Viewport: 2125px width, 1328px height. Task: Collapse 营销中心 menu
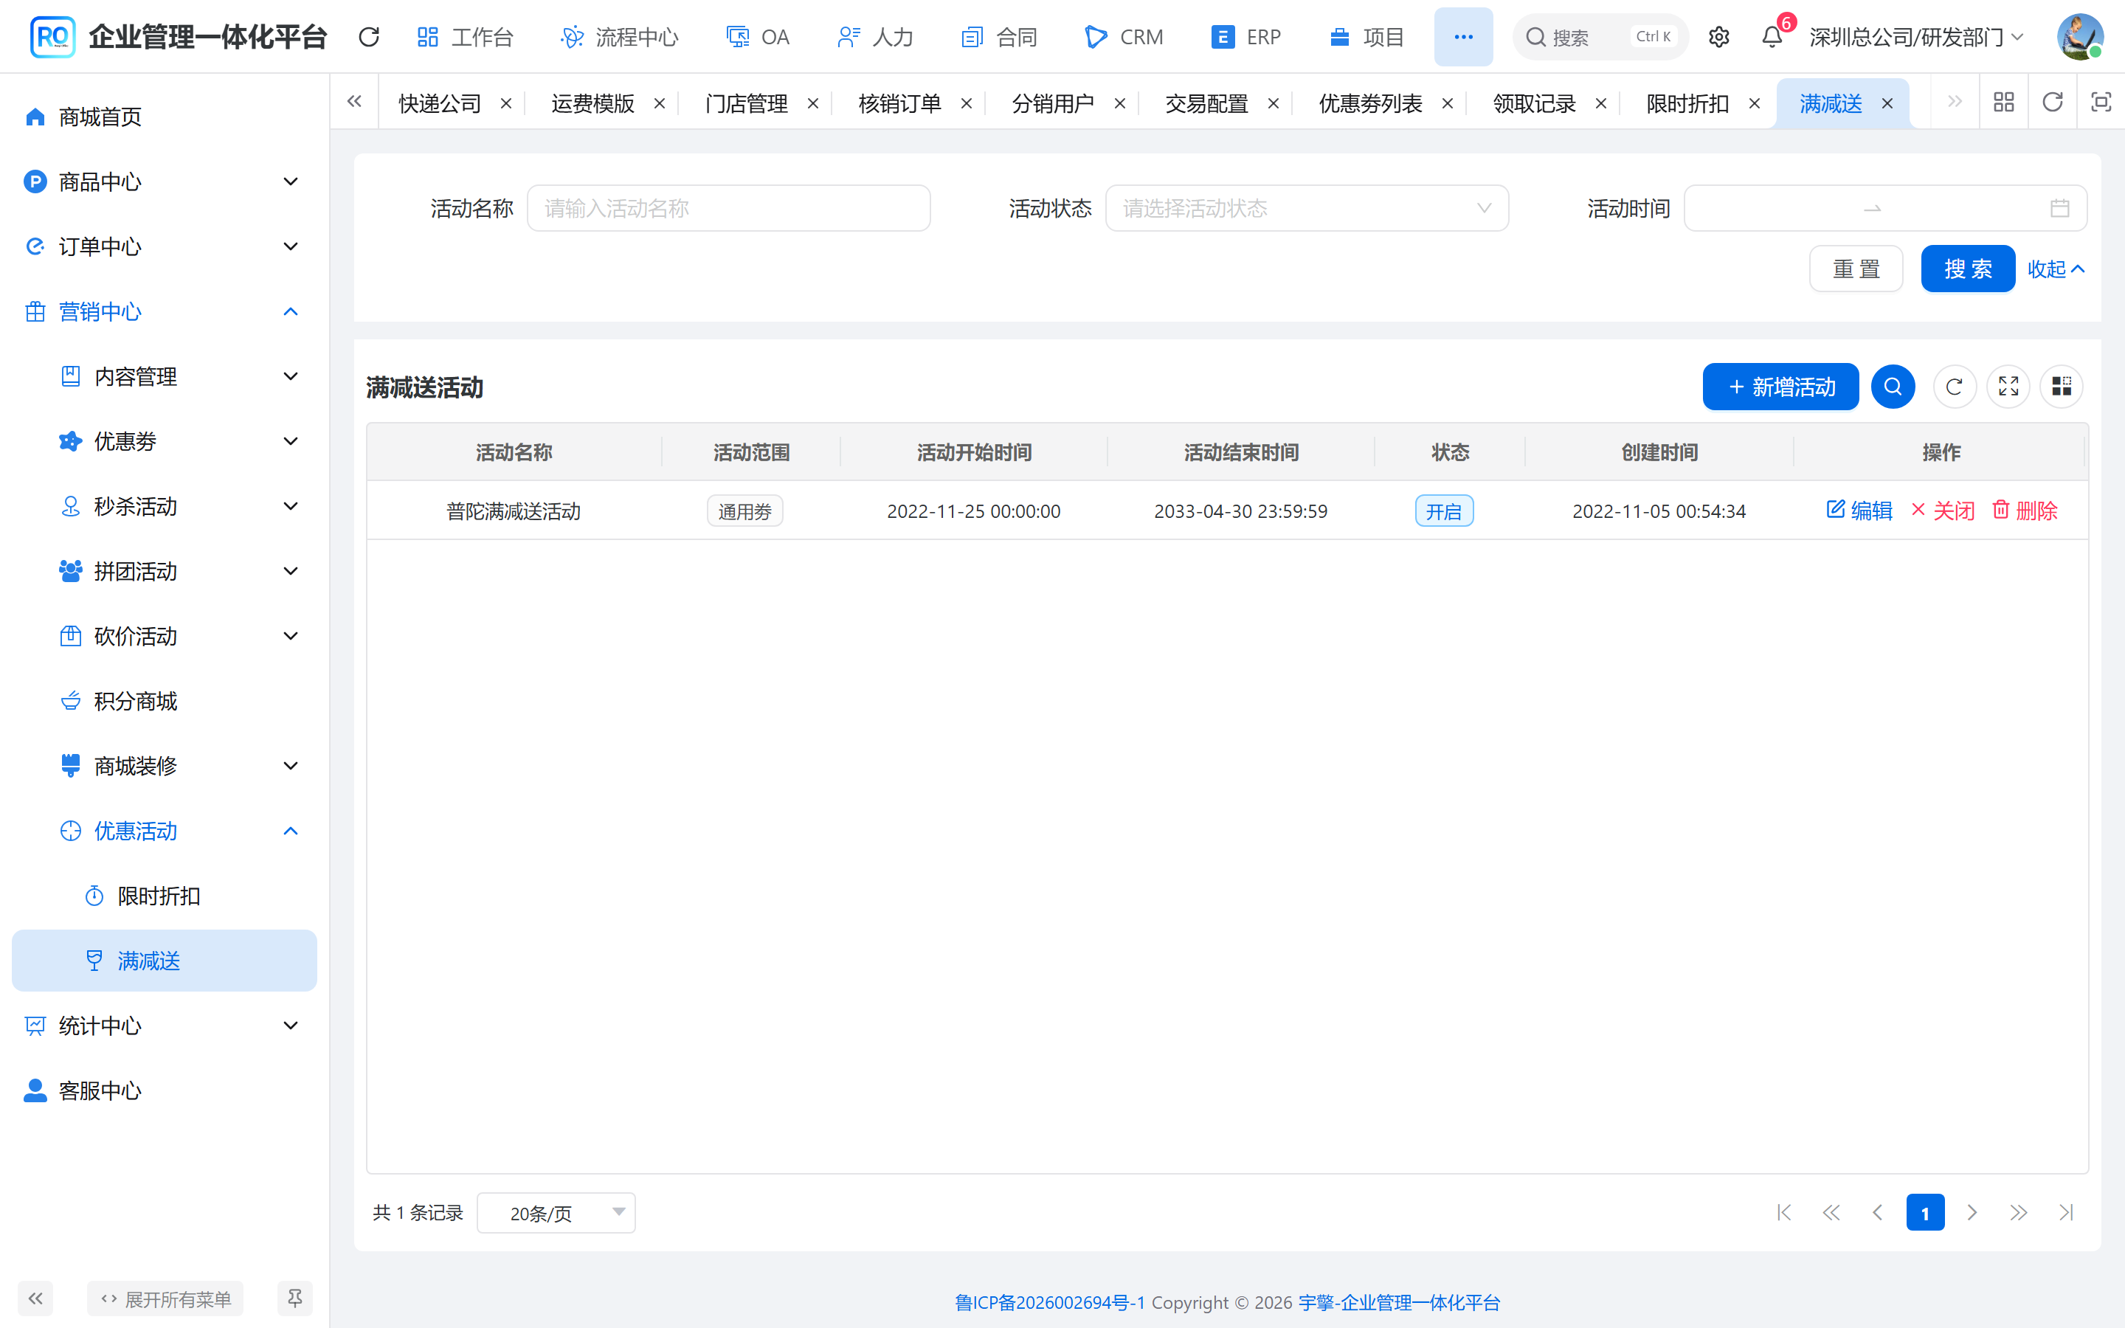tap(165, 312)
